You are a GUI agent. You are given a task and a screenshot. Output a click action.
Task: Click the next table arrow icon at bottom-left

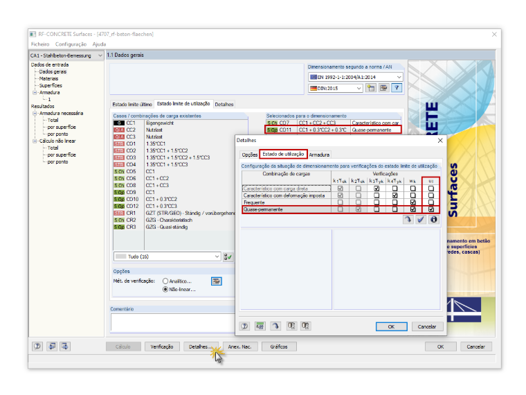[x=65, y=346]
